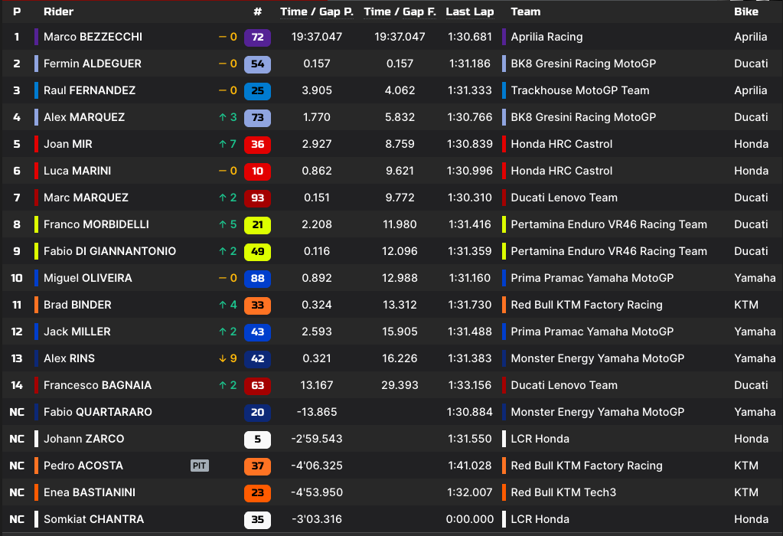Click the PIT badge next to Pedro Acosta

tap(199, 466)
